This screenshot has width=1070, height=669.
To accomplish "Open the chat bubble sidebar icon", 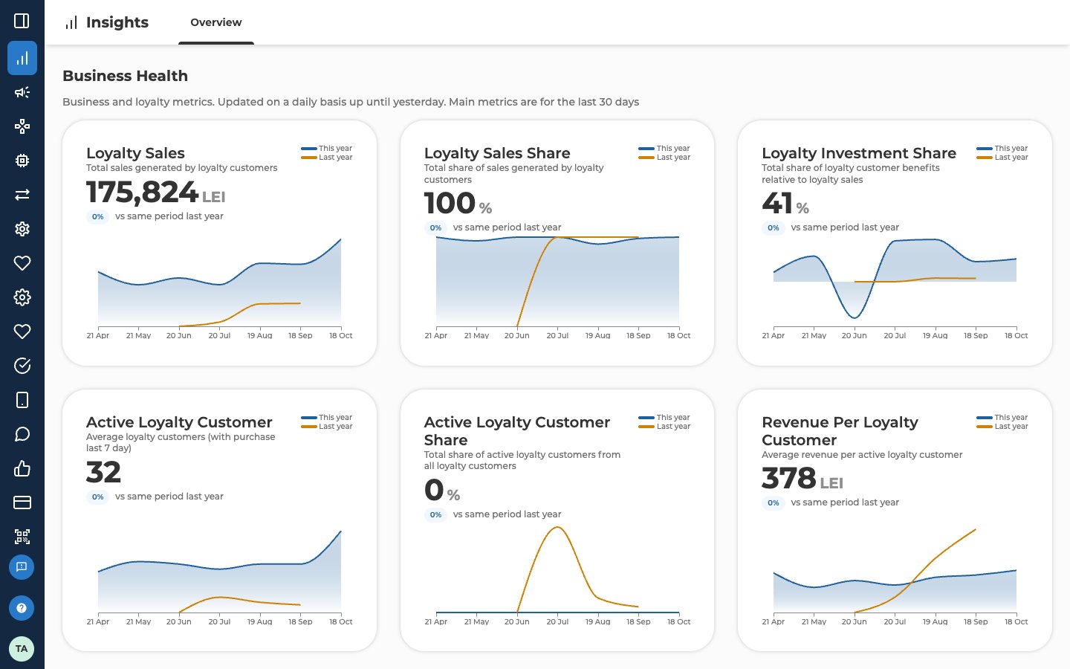I will click(x=22, y=434).
